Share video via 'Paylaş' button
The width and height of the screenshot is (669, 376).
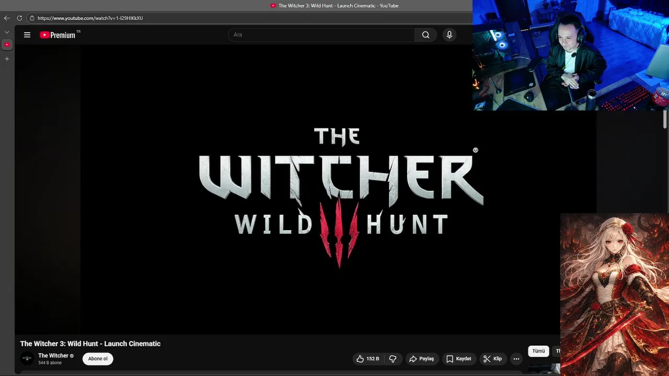point(422,359)
